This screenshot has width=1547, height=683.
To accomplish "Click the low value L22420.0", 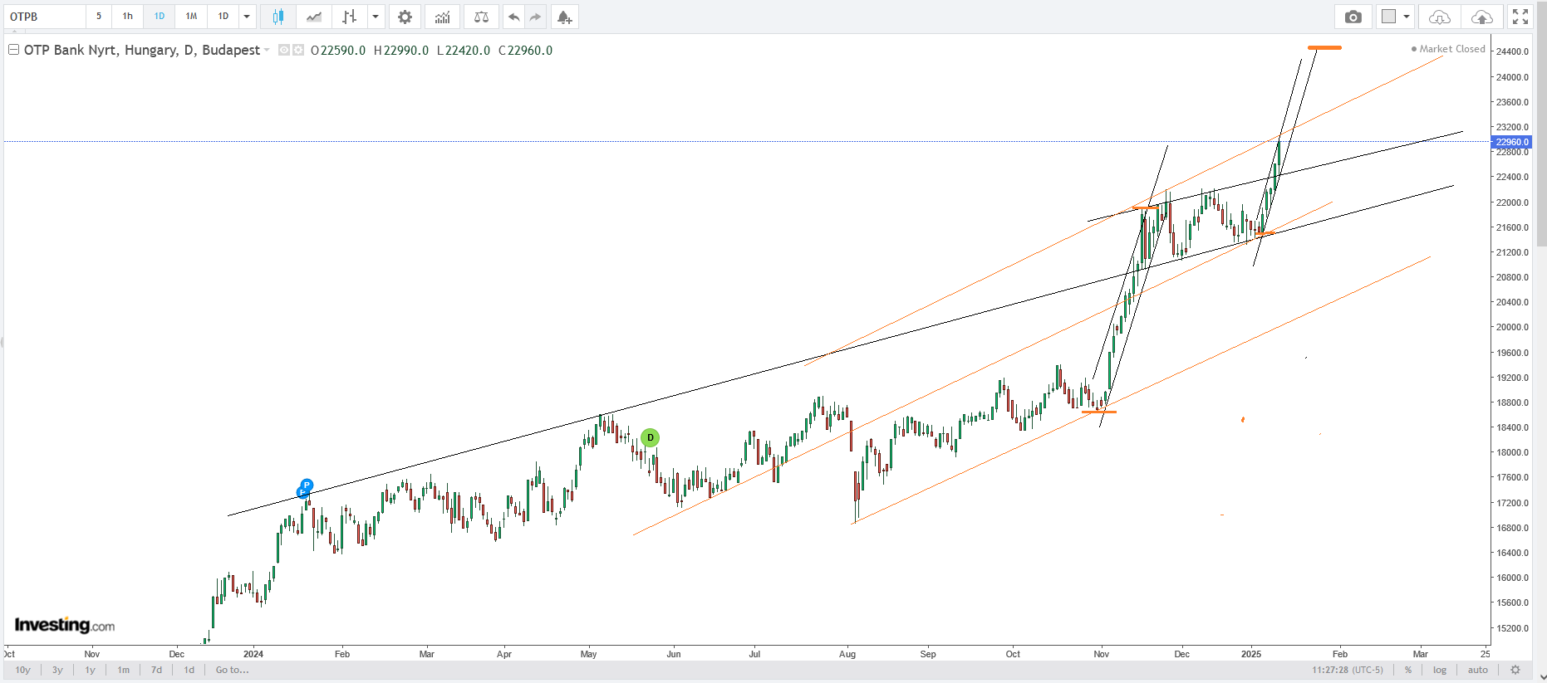I will [x=464, y=51].
